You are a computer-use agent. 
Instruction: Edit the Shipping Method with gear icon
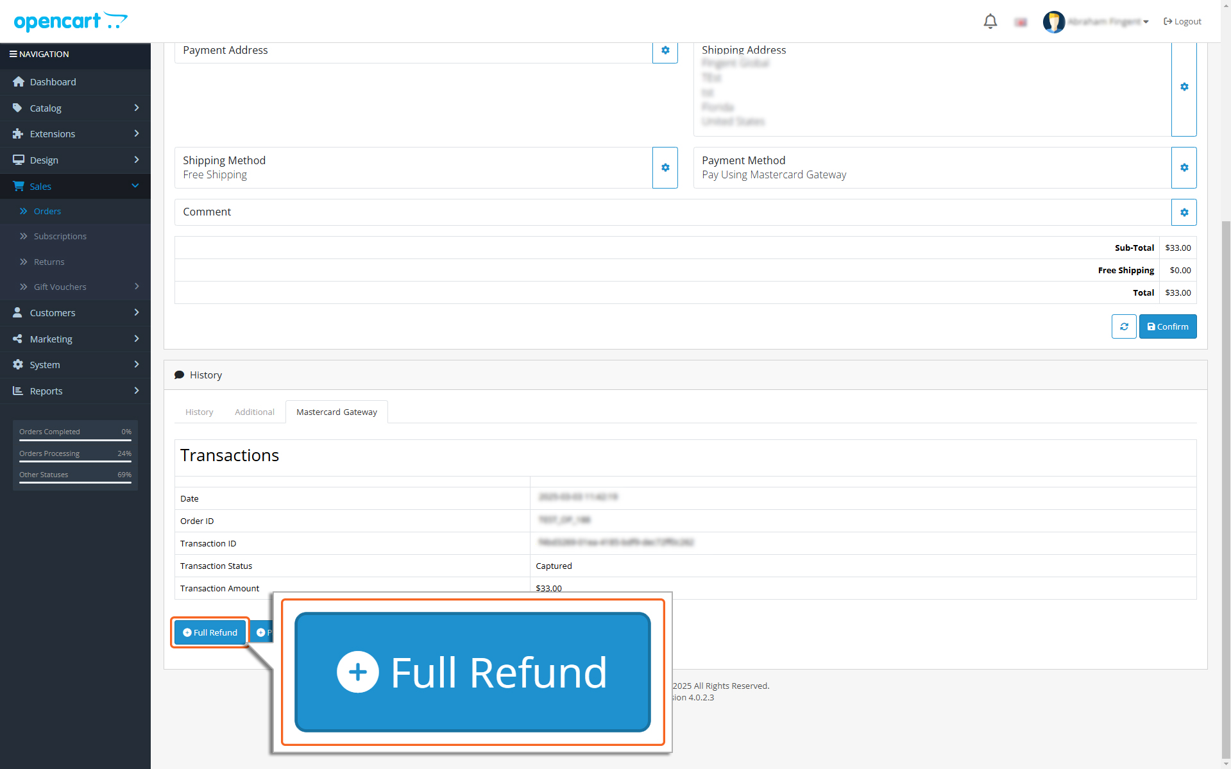tap(665, 167)
